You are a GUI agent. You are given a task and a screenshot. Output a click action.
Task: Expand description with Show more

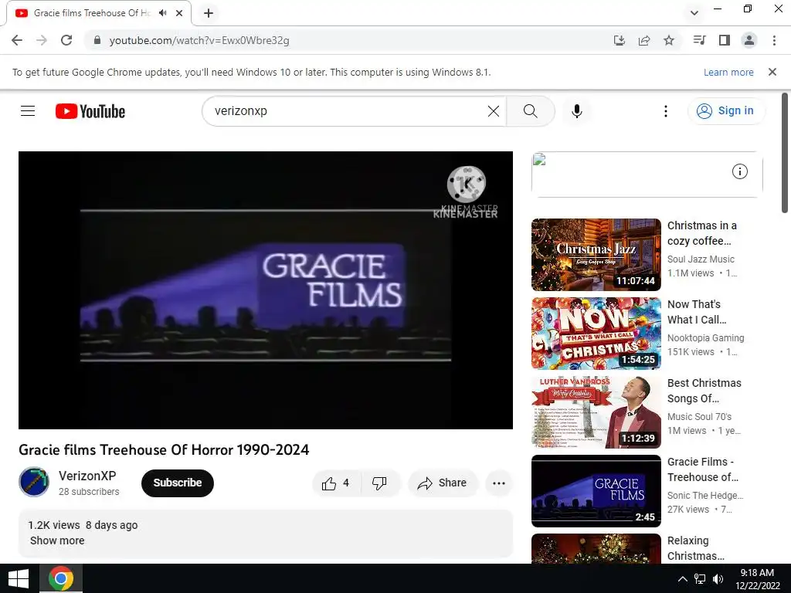point(57,540)
